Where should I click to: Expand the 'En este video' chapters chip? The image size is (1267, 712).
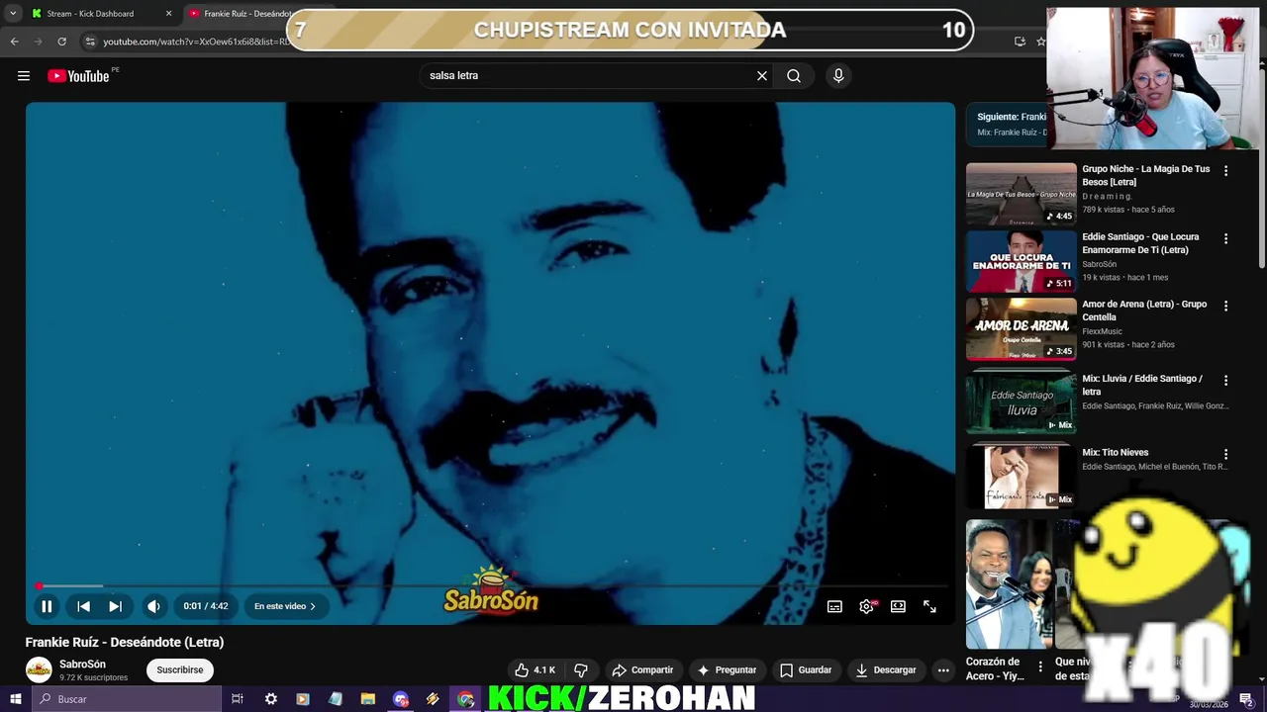(x=285, y=606)
